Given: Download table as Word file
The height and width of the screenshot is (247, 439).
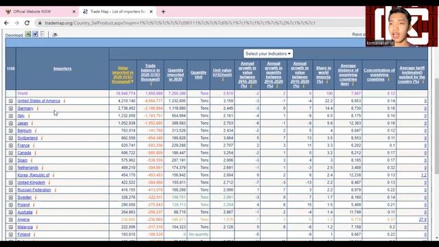Looking at the screenshot, I should (35, 34).
